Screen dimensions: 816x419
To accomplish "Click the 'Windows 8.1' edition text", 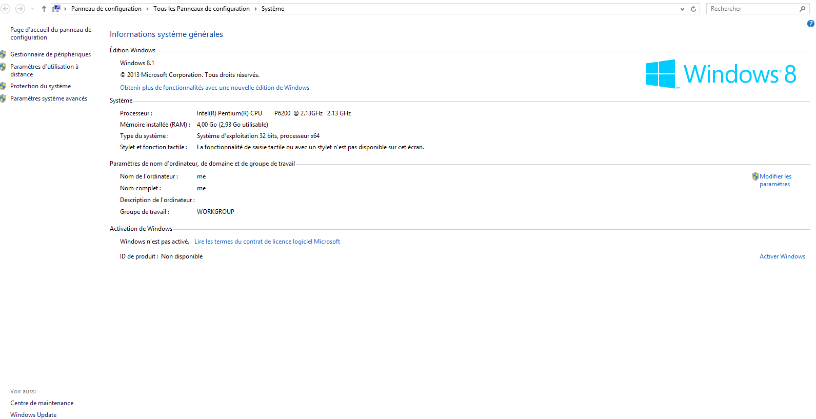I will coord(137,63).
